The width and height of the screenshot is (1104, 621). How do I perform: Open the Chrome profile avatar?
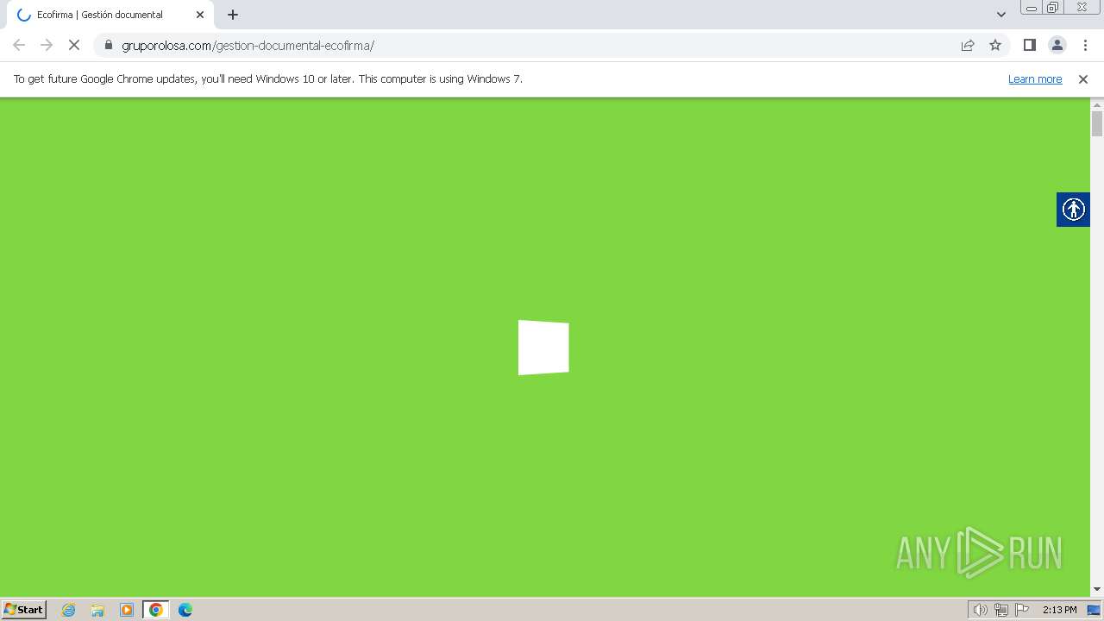(x=1057, y=45)
